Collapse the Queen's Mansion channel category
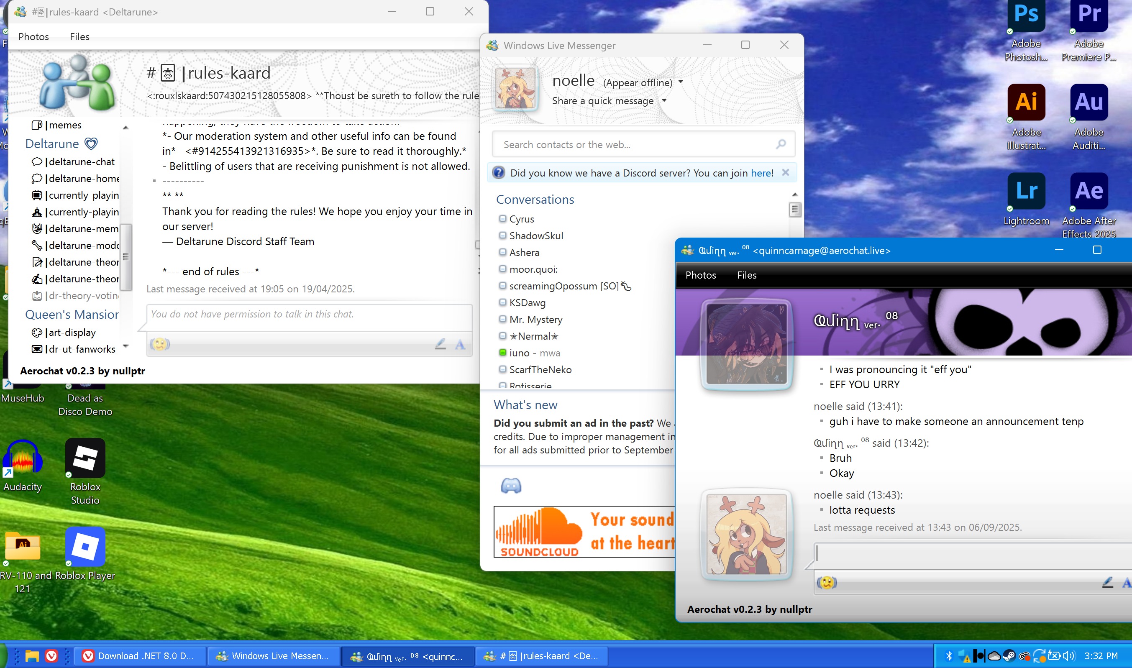This screenshot has width=1132, height=668. (72, 314)
